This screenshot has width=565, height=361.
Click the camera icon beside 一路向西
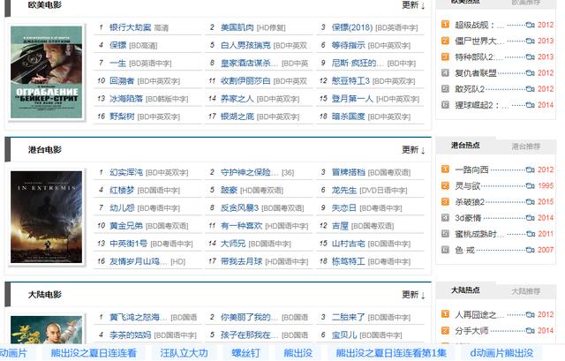pyautogui.click(x=530, y=169)
